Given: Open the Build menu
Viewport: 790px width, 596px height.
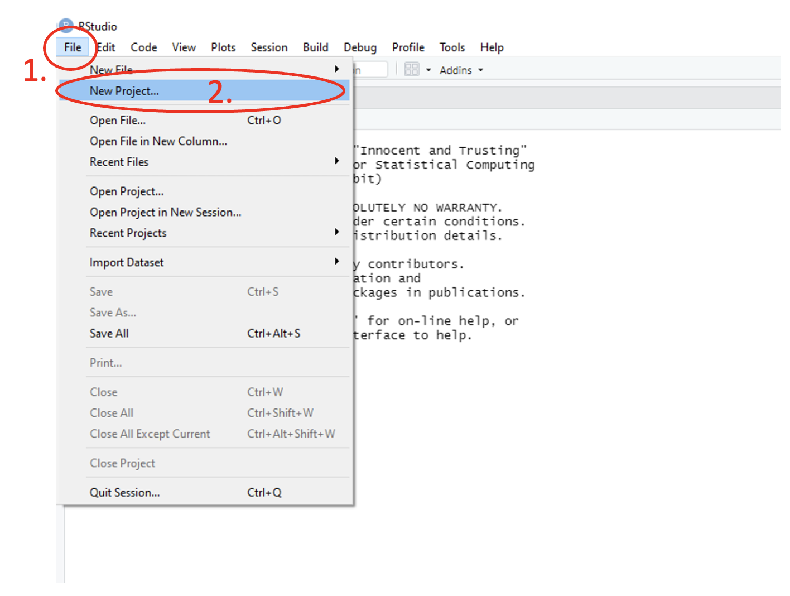Looking at the screenshot, I should (x=316, y=47).
